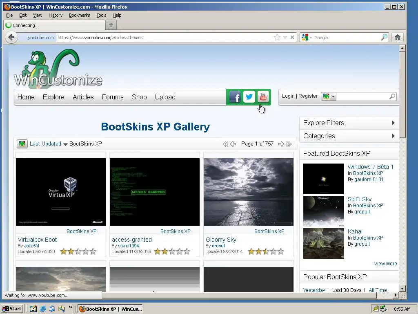
Task: Expand the Explore Filters panel
Action: tap(349, 123)
